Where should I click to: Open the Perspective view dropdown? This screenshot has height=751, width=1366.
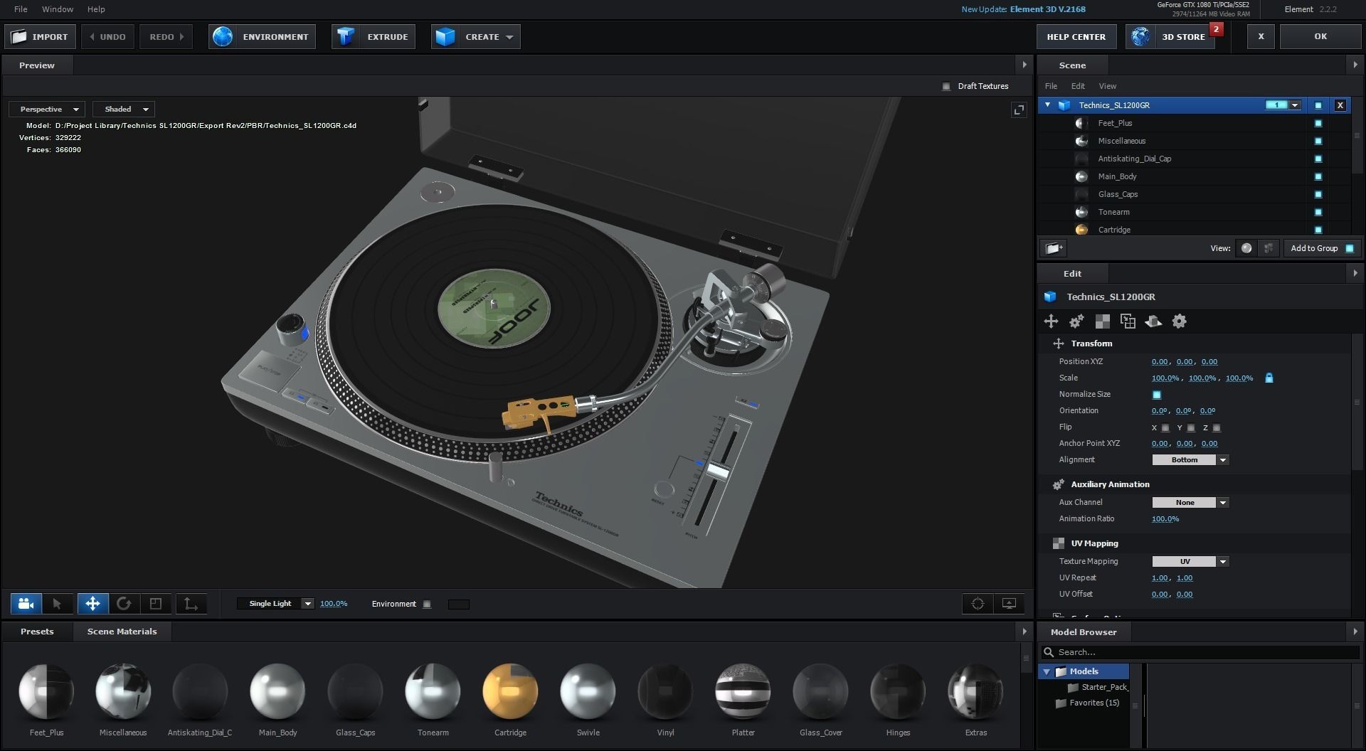pos(48,109)
